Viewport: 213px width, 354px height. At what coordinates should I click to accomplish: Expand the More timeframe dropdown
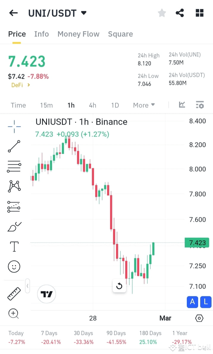point(144,105)
